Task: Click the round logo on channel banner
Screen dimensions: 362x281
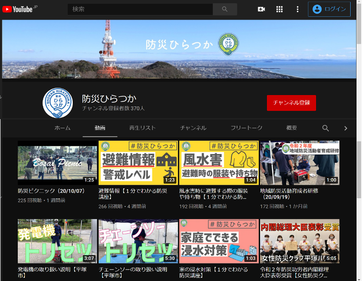Action: click(x=228, y=44)
